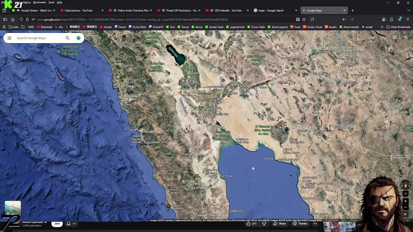Open the Suno bookmark
413x232 pixels.
click(295, 27)
